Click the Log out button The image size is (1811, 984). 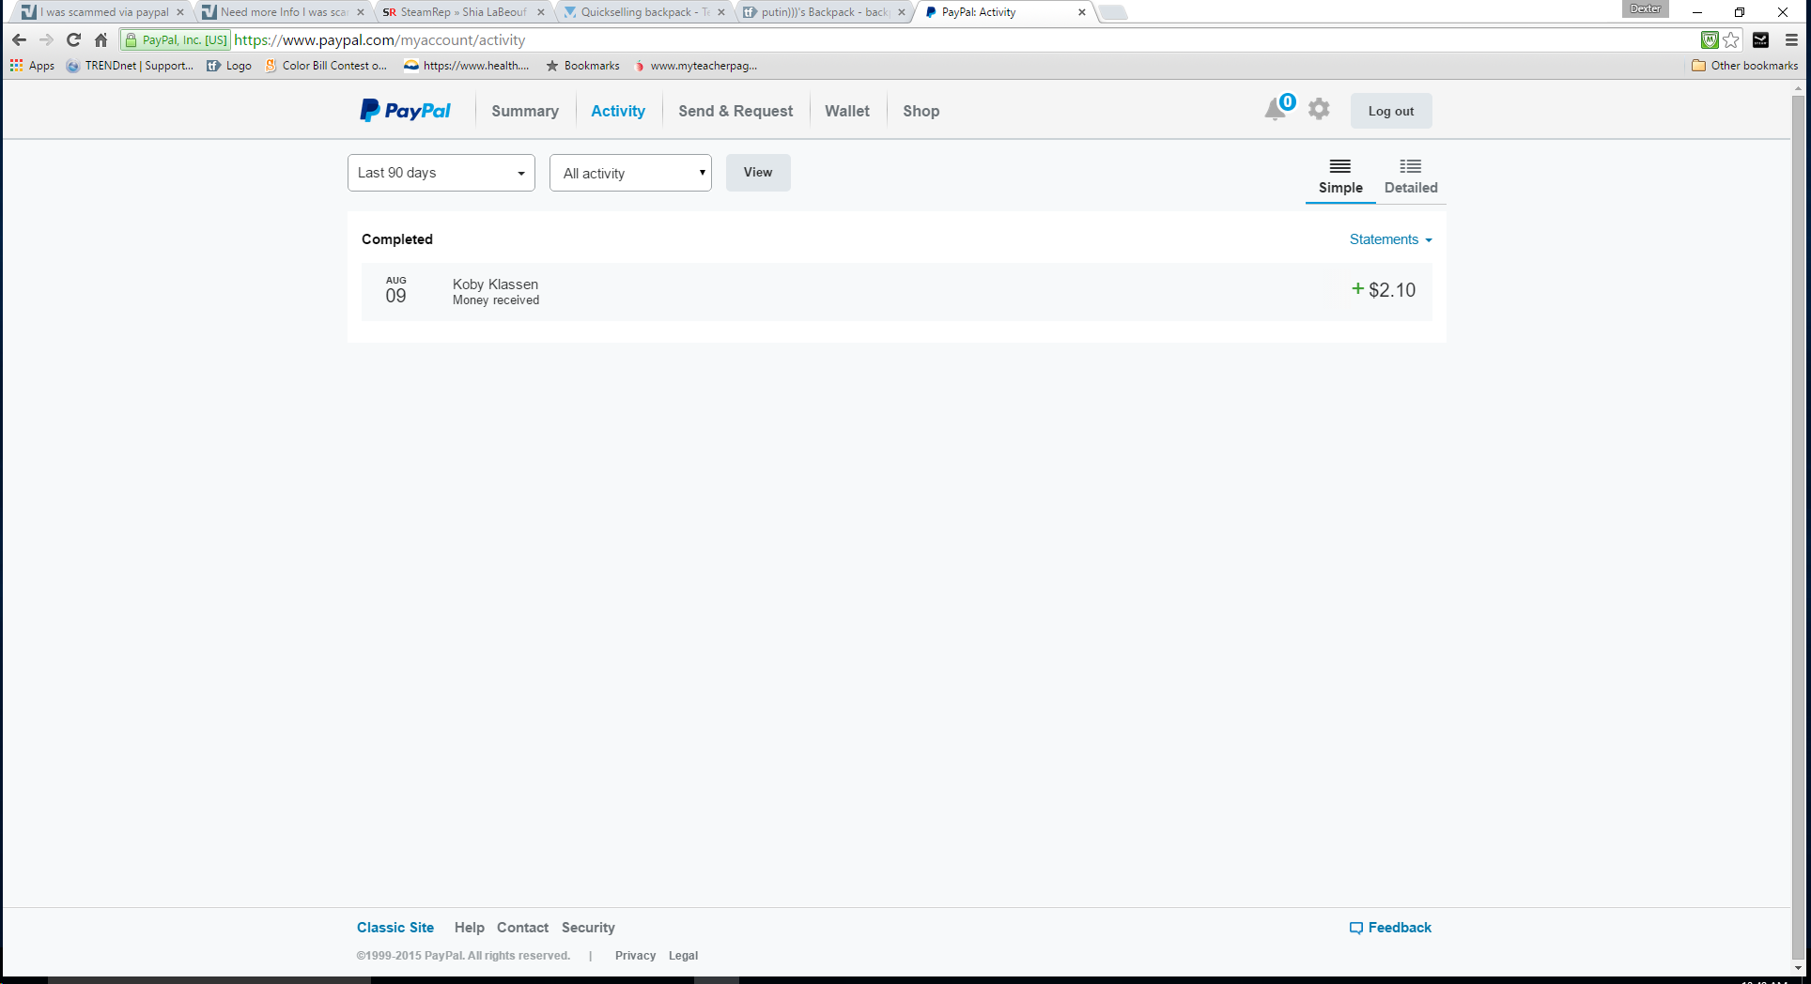[x=1390, y=111]
